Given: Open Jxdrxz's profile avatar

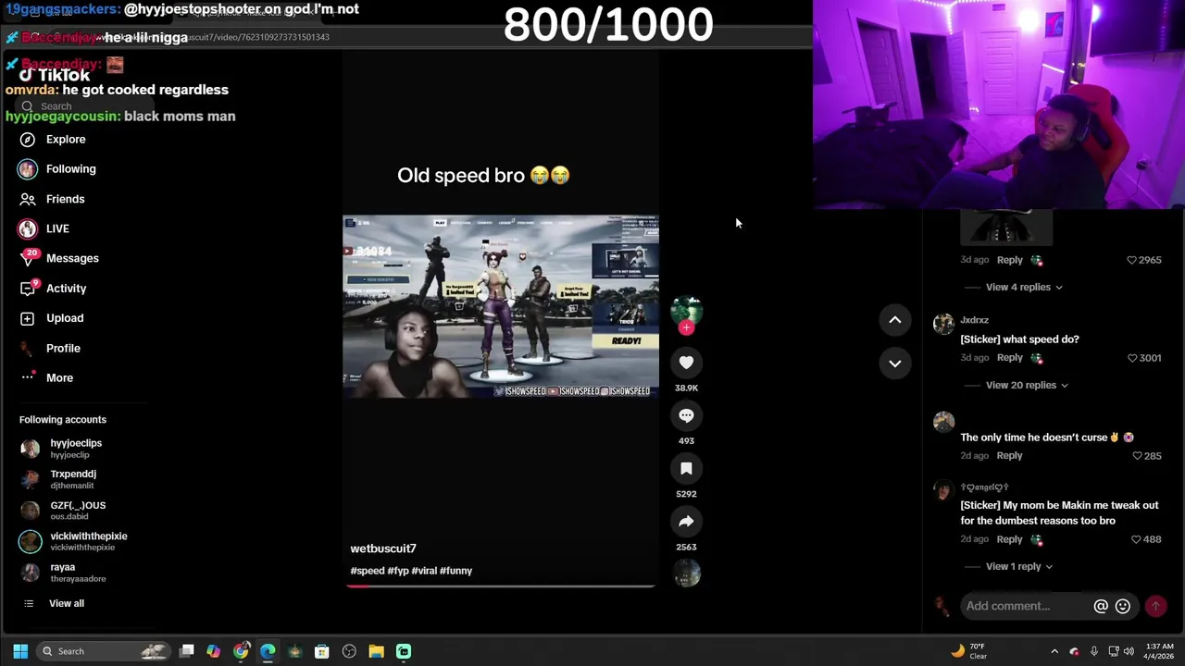Looking at the screenshot, I should click(x=943, y=324).
